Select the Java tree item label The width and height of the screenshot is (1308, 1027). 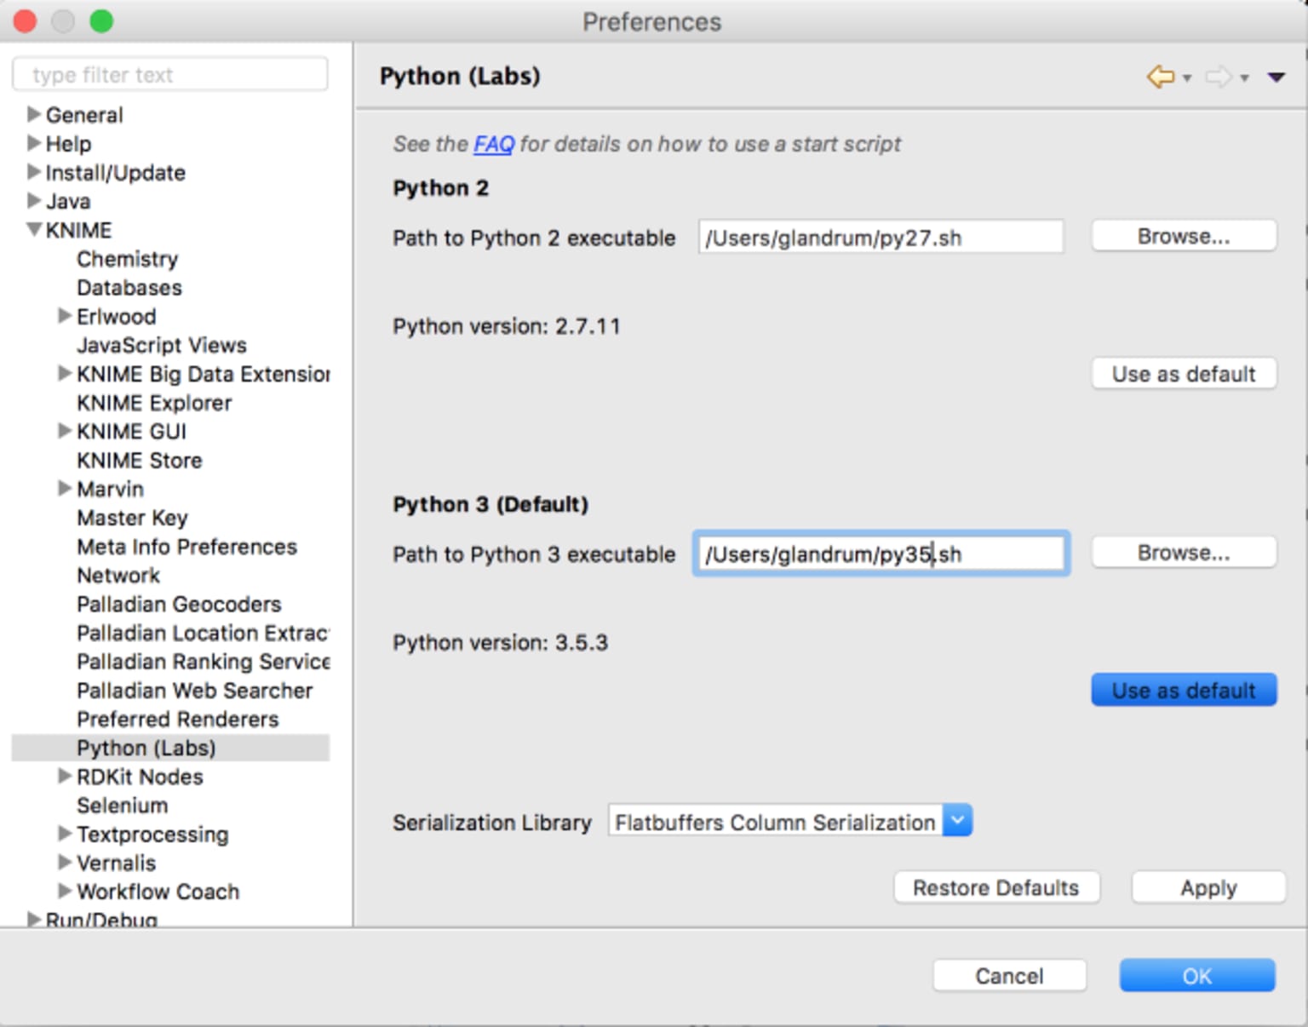pyautogui.click(x=68, y=201)
